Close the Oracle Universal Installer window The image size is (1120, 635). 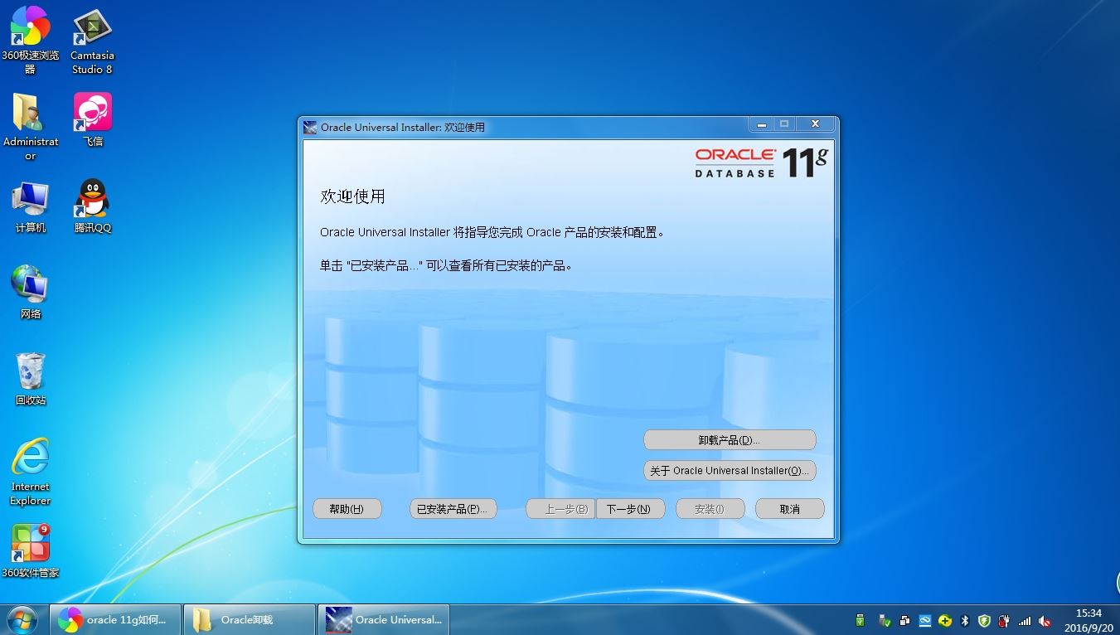click(x=815, y=124)
